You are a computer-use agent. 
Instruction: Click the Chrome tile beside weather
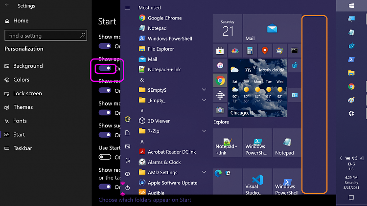click(x=220, y=81)
